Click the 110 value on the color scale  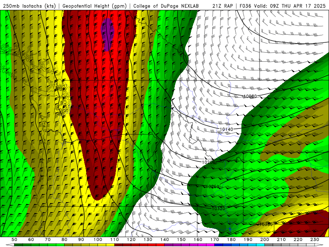(x=115, y=240)
